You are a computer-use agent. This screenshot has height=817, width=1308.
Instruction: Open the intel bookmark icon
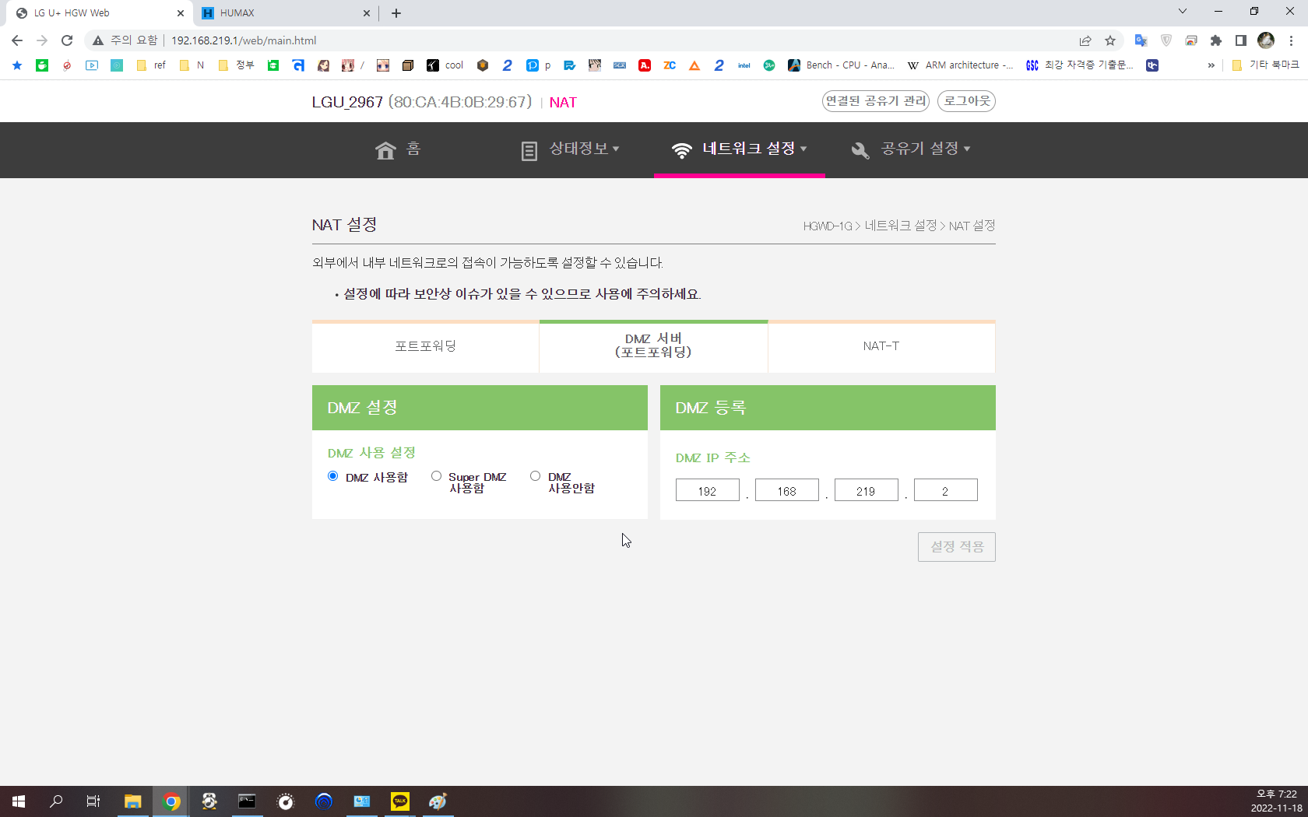coord(744,65)
